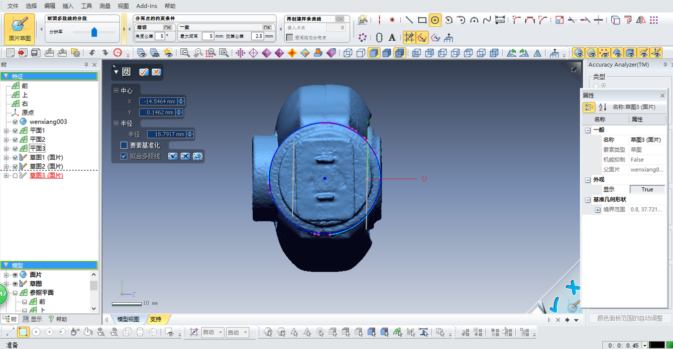The width and height of the screenshot is (673, 349).
Task: Pin the 树 tree panel
Action: point(86,65)
